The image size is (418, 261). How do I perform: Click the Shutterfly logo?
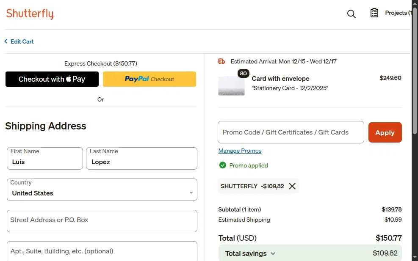click(30, 14)
